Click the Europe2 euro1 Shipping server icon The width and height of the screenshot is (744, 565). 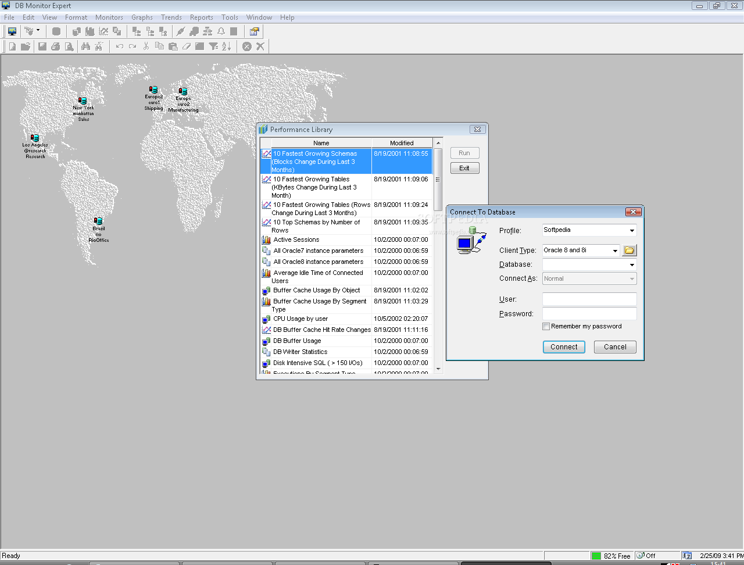coord(153,90)
